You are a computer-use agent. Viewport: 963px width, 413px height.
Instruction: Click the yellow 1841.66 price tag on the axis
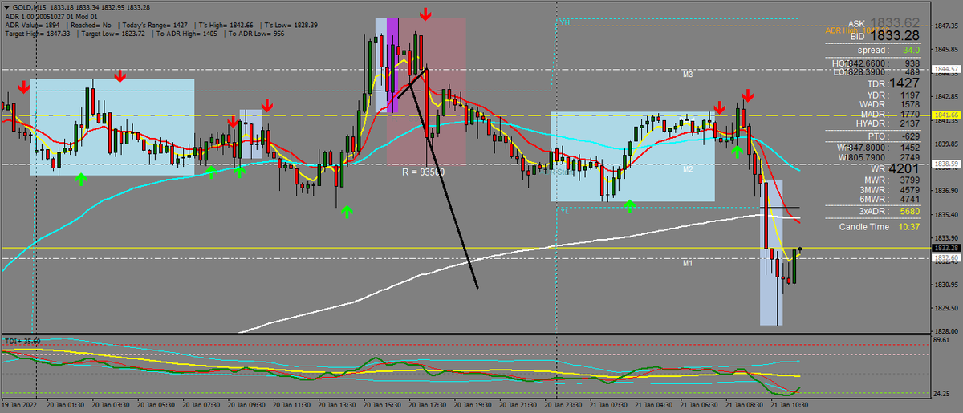pos(946,115)
